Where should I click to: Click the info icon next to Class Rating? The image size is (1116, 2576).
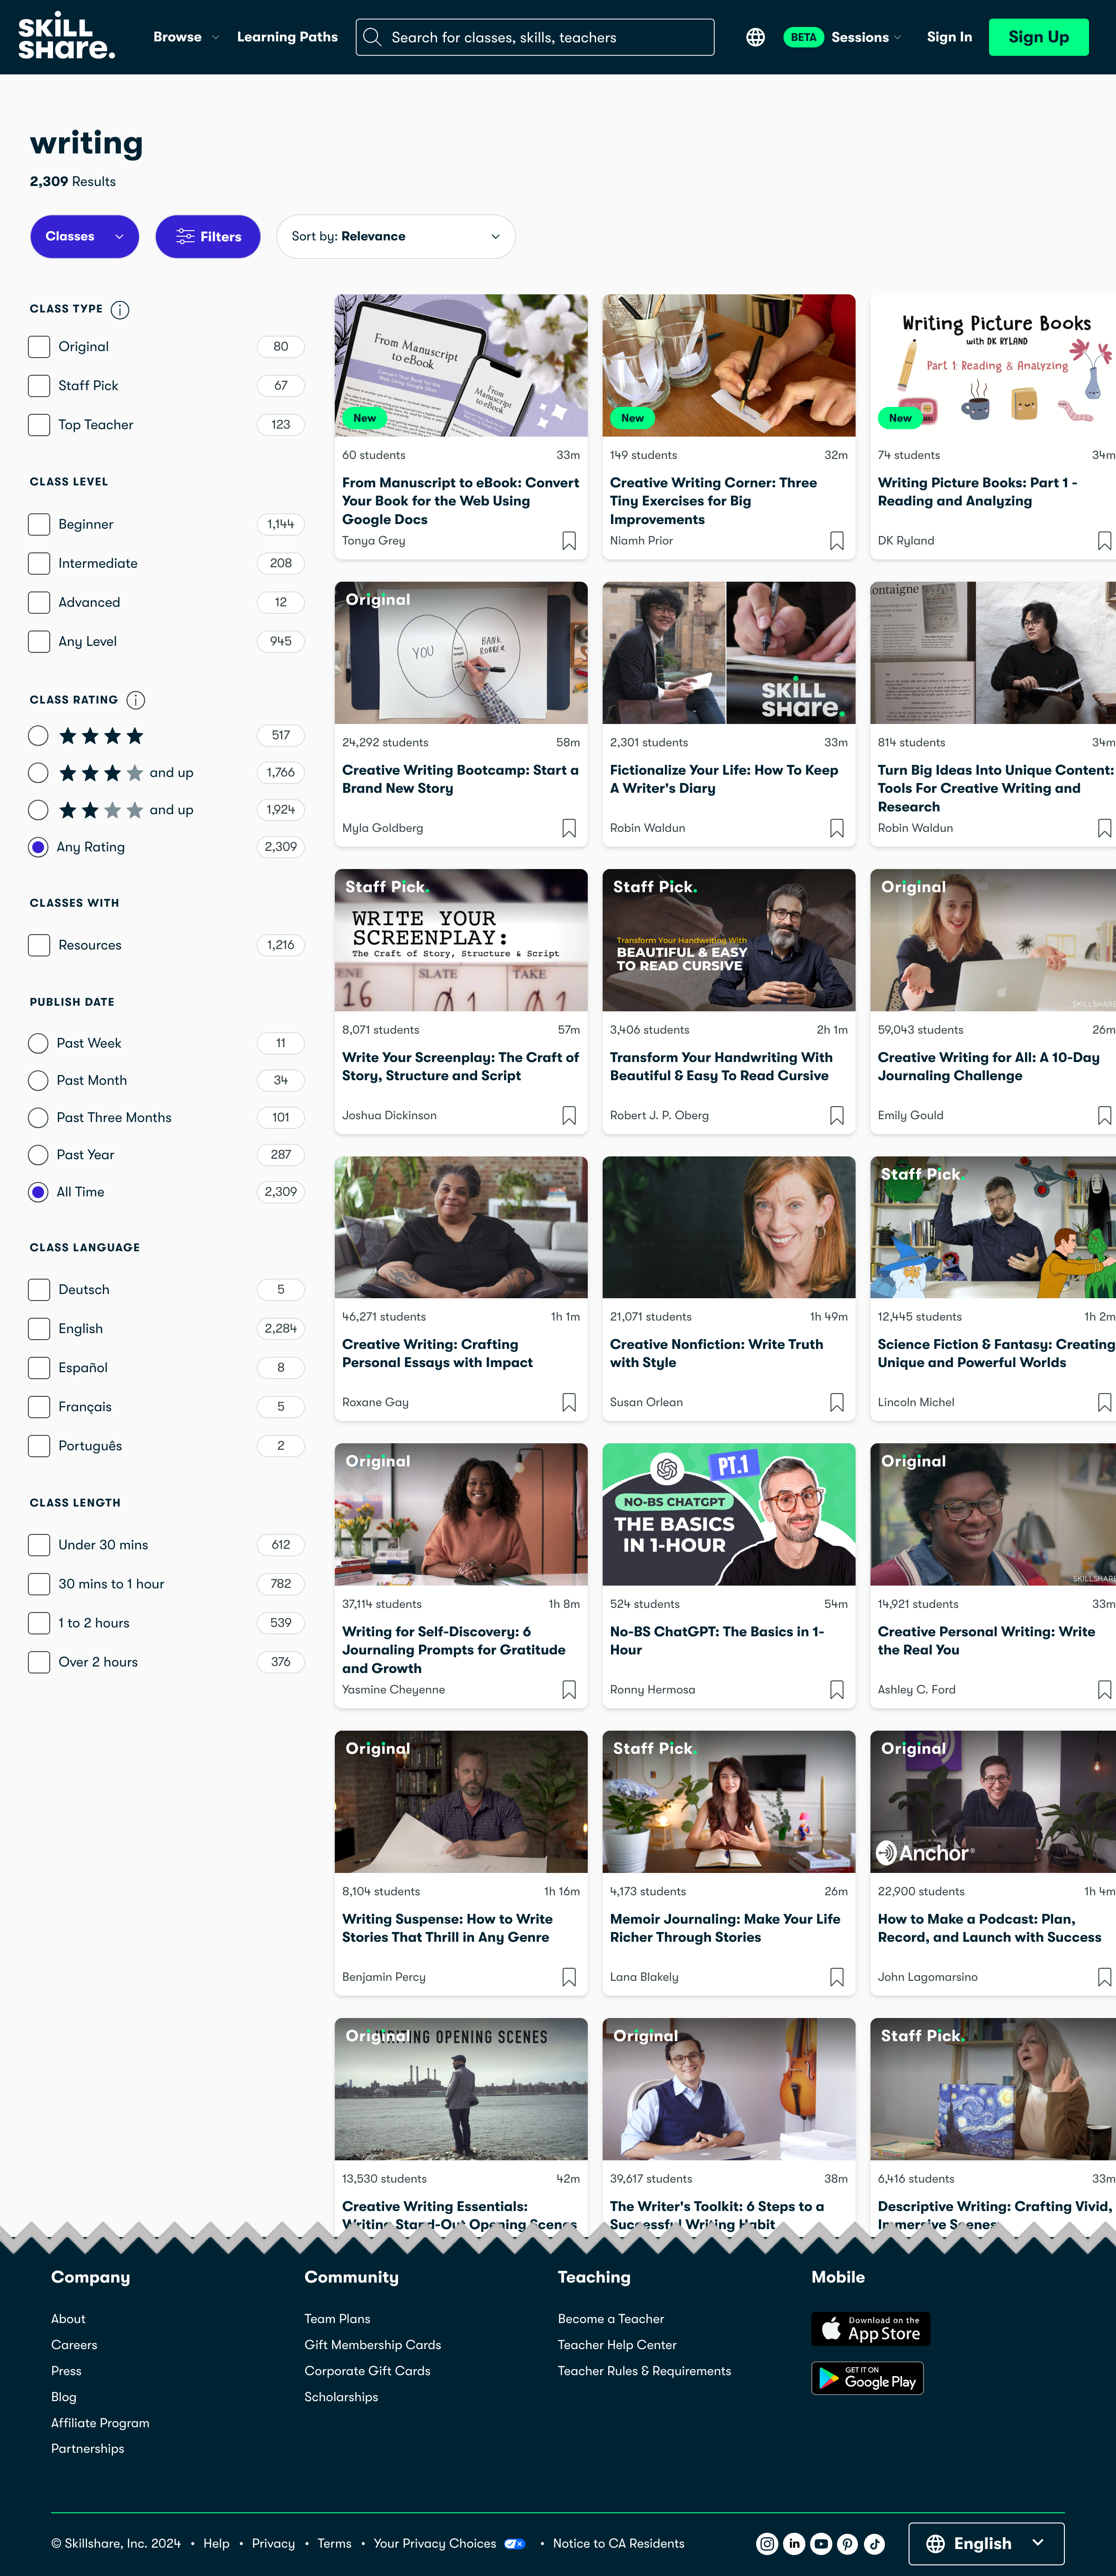pyautogui.click(x=136, y=700)
